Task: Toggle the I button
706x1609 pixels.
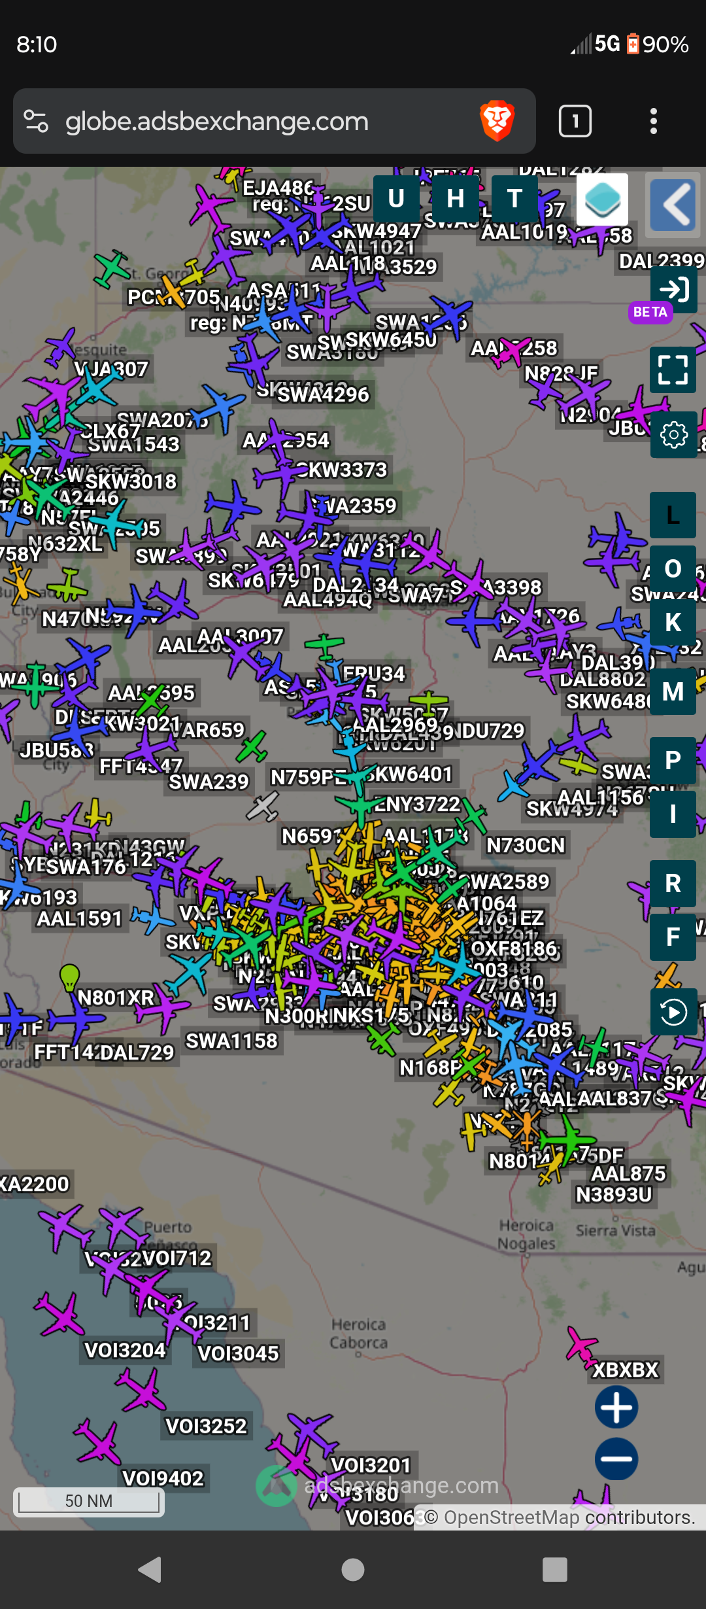Action: [x=673, y=814]
